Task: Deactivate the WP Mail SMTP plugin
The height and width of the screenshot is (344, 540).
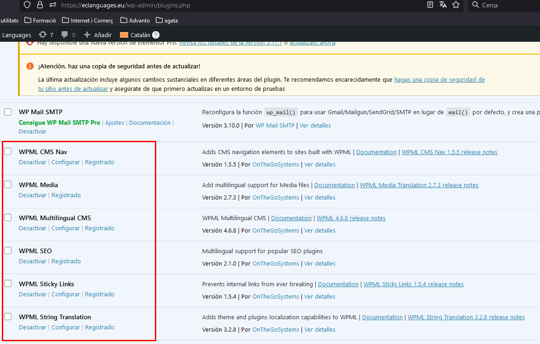Action: coord(32,132)
